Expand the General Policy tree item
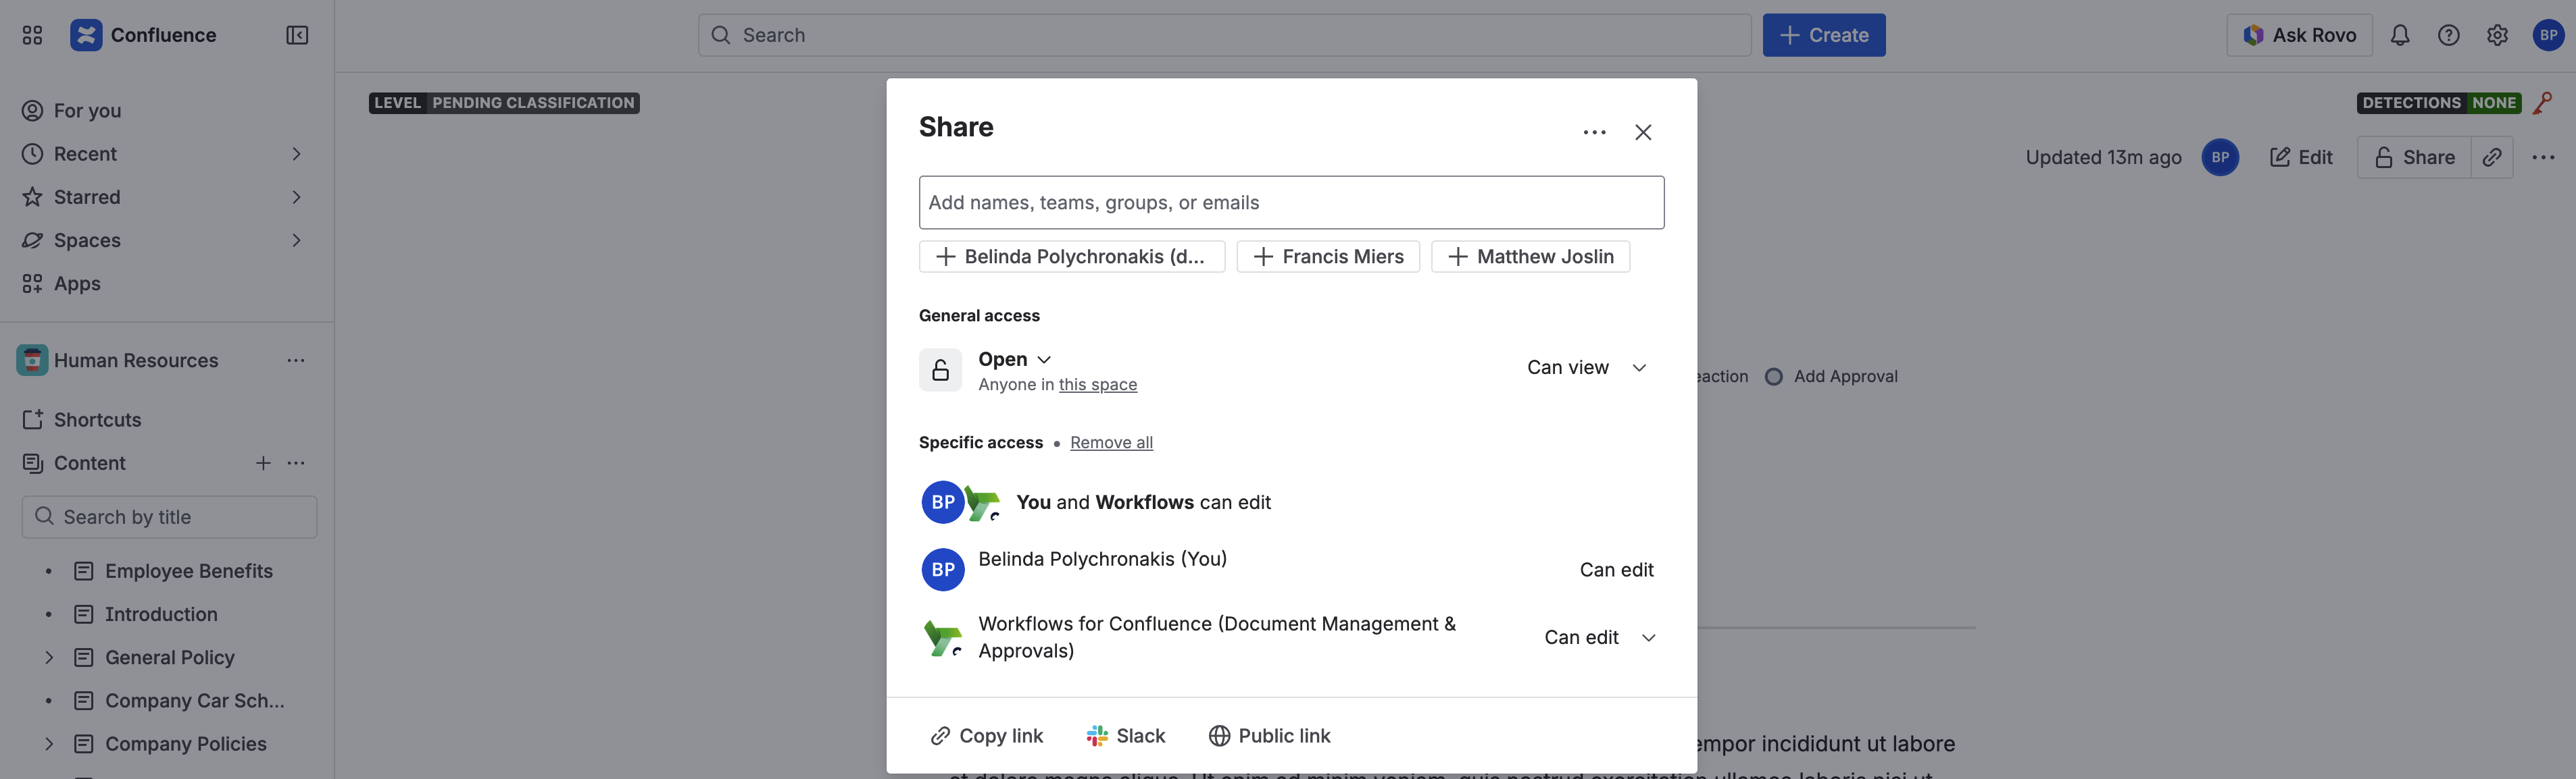This screenshot has width=2576, height=779. pos(49,657)
